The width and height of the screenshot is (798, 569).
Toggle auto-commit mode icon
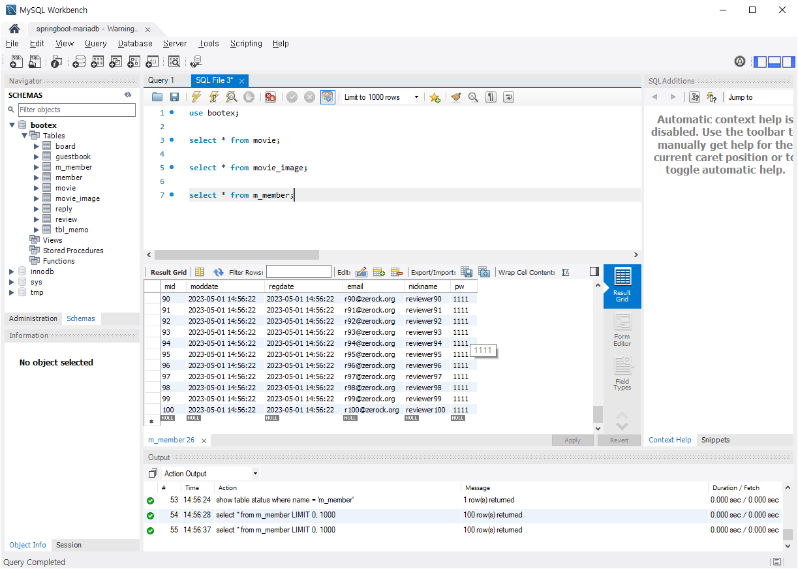[328, 97]
